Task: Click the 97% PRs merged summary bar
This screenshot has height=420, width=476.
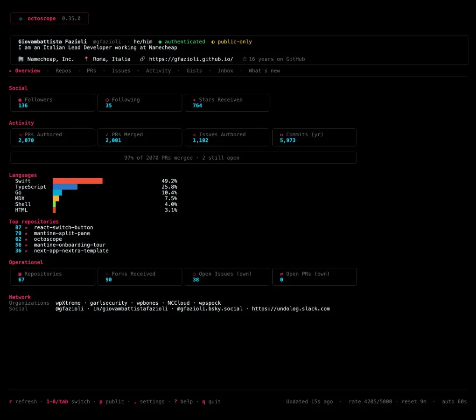Action: (183, 158)
